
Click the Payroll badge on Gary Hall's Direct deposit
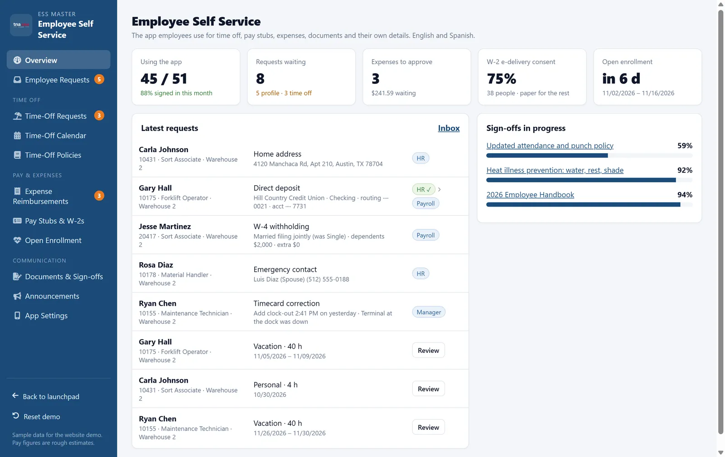tap(425, 203)
